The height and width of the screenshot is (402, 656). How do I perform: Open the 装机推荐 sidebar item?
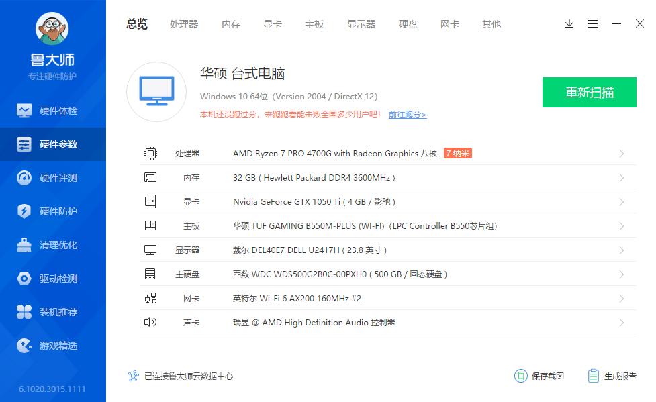54,311
